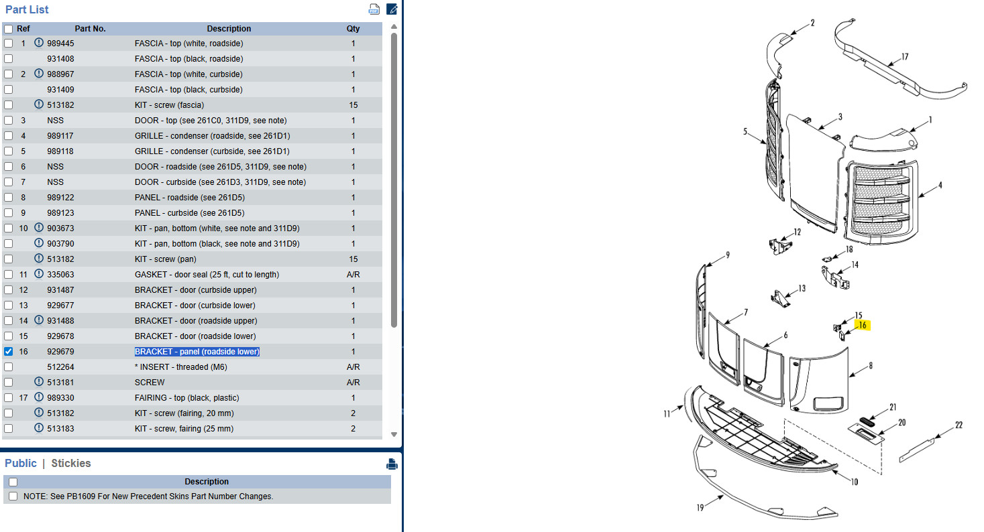Select callout 18 in the exploded diagram
Image resolution: width=984 pixels, height=532 pixels.
(849, 249)
